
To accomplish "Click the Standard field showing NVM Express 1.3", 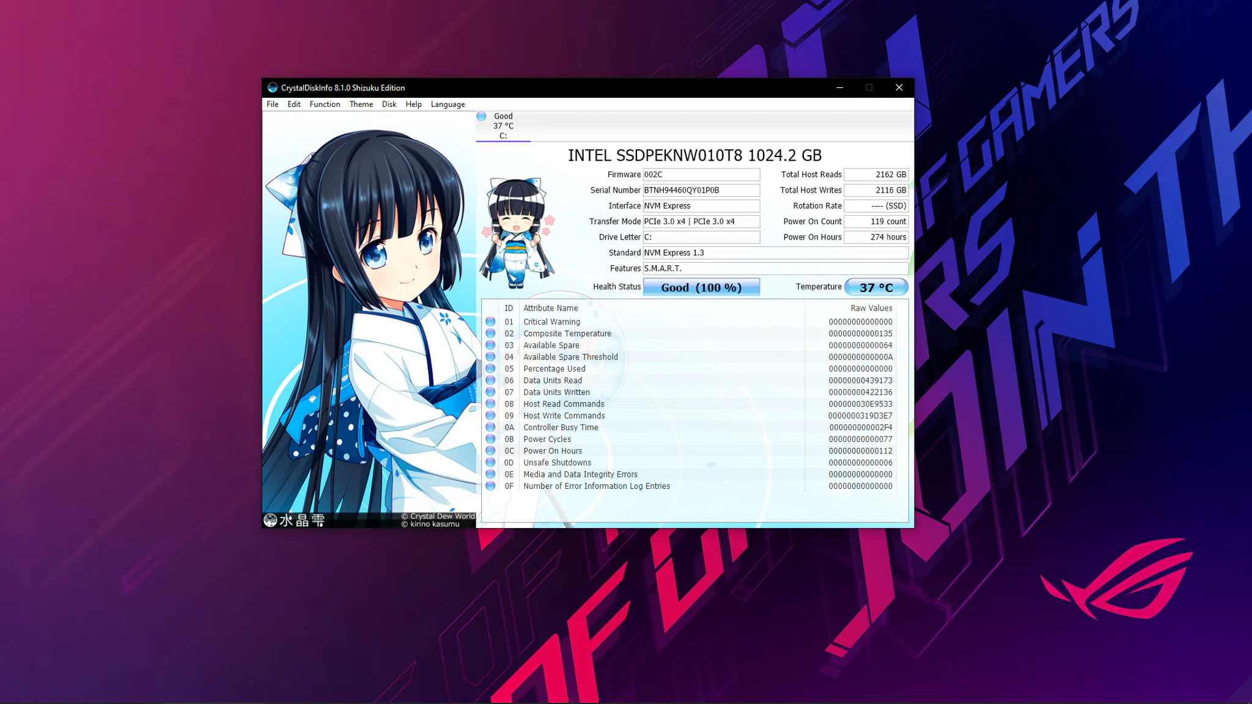I will [776, 253].
